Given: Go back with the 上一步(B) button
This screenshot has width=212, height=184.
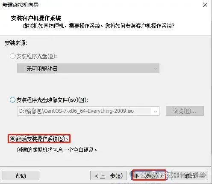Looking at the screenshot, I should tap(109, 175).
